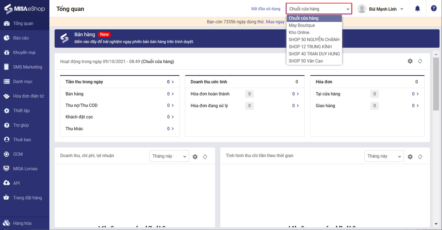Click Tại cửa hàng gray count box
Screen dimensions: 442x230
coord(375,94)
